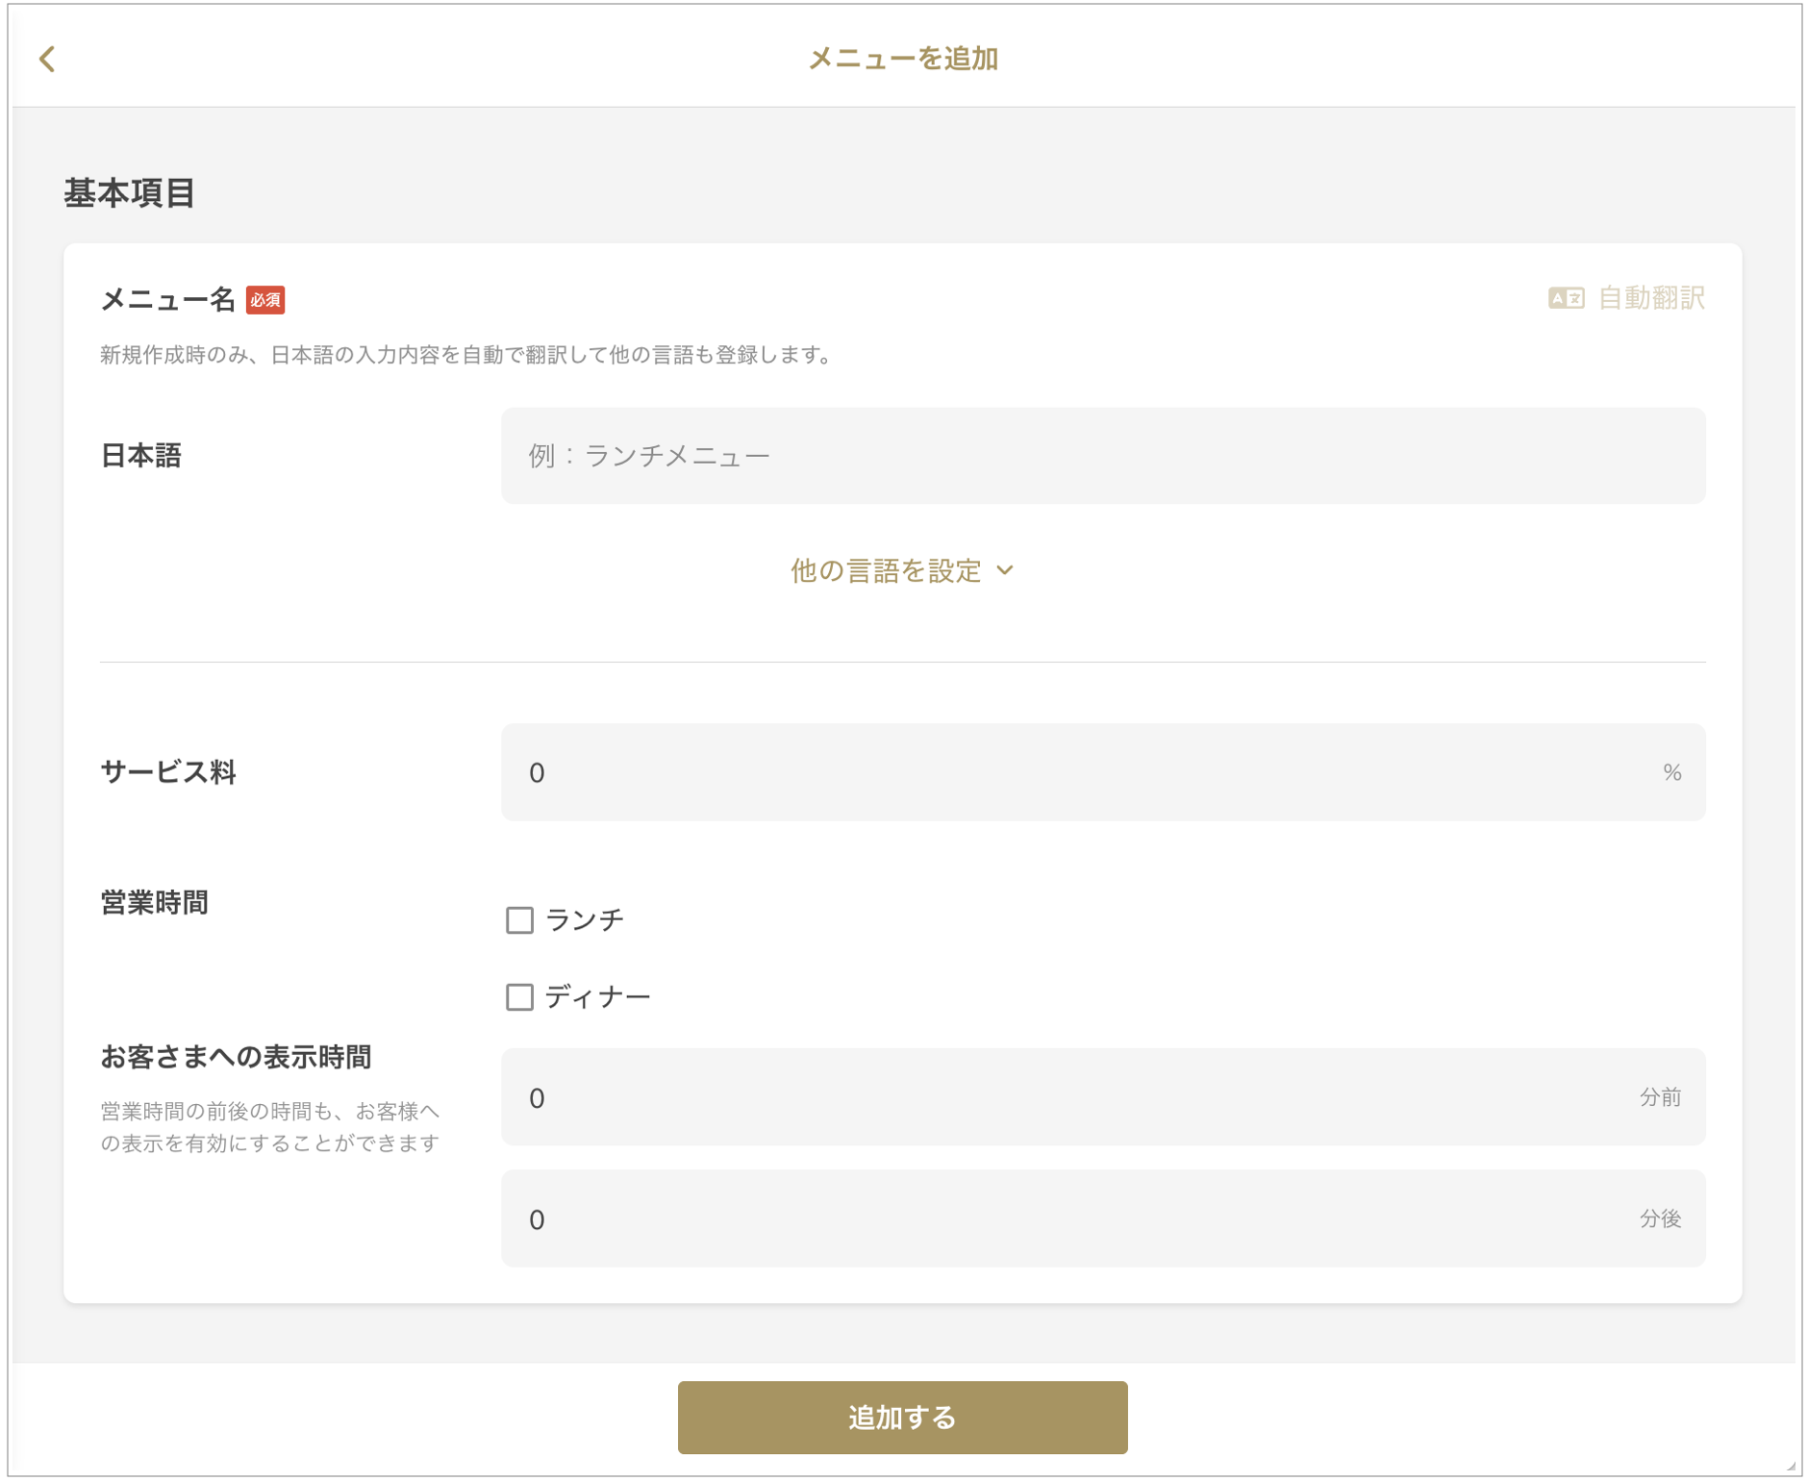Click the 分後 suffix label
The width and height of the screenshot is (1808, 1481).
point(1660,1218)
